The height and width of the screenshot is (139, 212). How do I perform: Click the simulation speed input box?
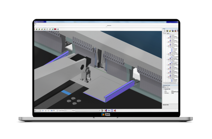tap(54, 111)
